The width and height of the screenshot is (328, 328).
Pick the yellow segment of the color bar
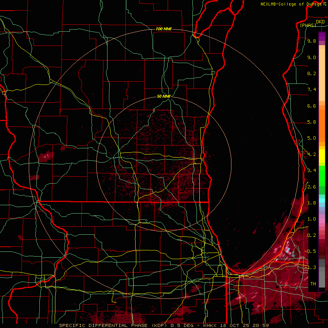pyautogui.click(x=322, y=156)
